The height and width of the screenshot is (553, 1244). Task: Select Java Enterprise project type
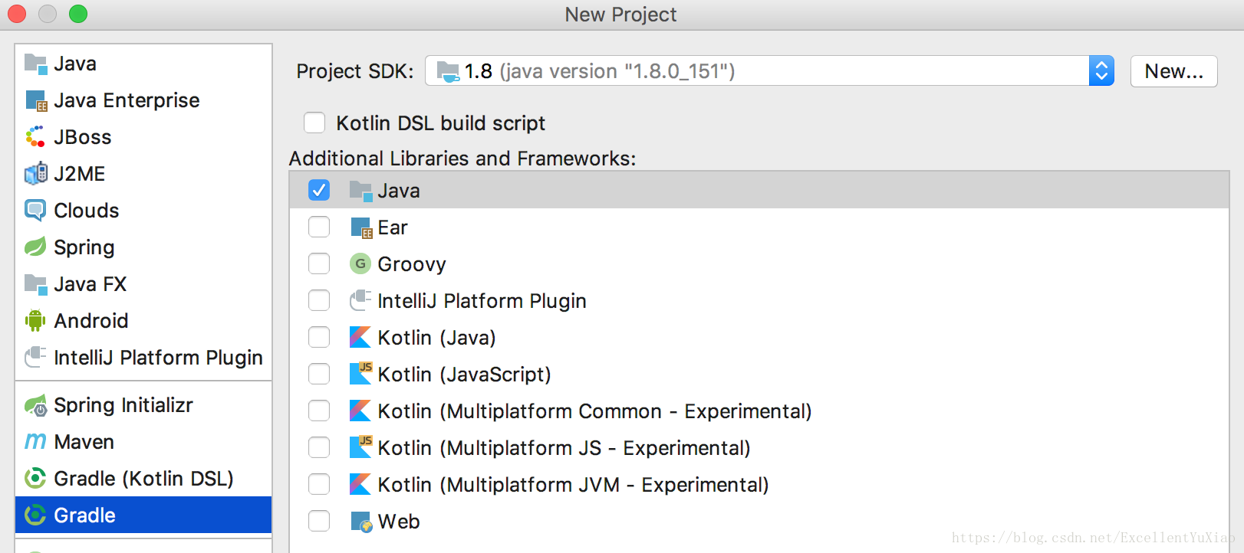pyautogui.click(x=127, y=100)
